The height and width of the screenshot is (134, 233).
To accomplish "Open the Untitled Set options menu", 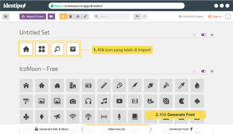I will [212, 35].
